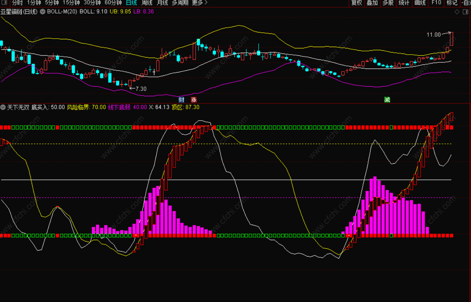Click the panel toggle icon at chart top-right
The image size is (471, 302).
pos(465,12)
